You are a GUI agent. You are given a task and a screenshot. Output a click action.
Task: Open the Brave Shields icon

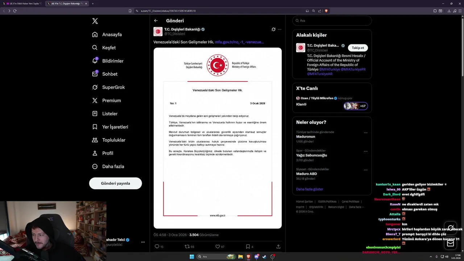point(326,11)
